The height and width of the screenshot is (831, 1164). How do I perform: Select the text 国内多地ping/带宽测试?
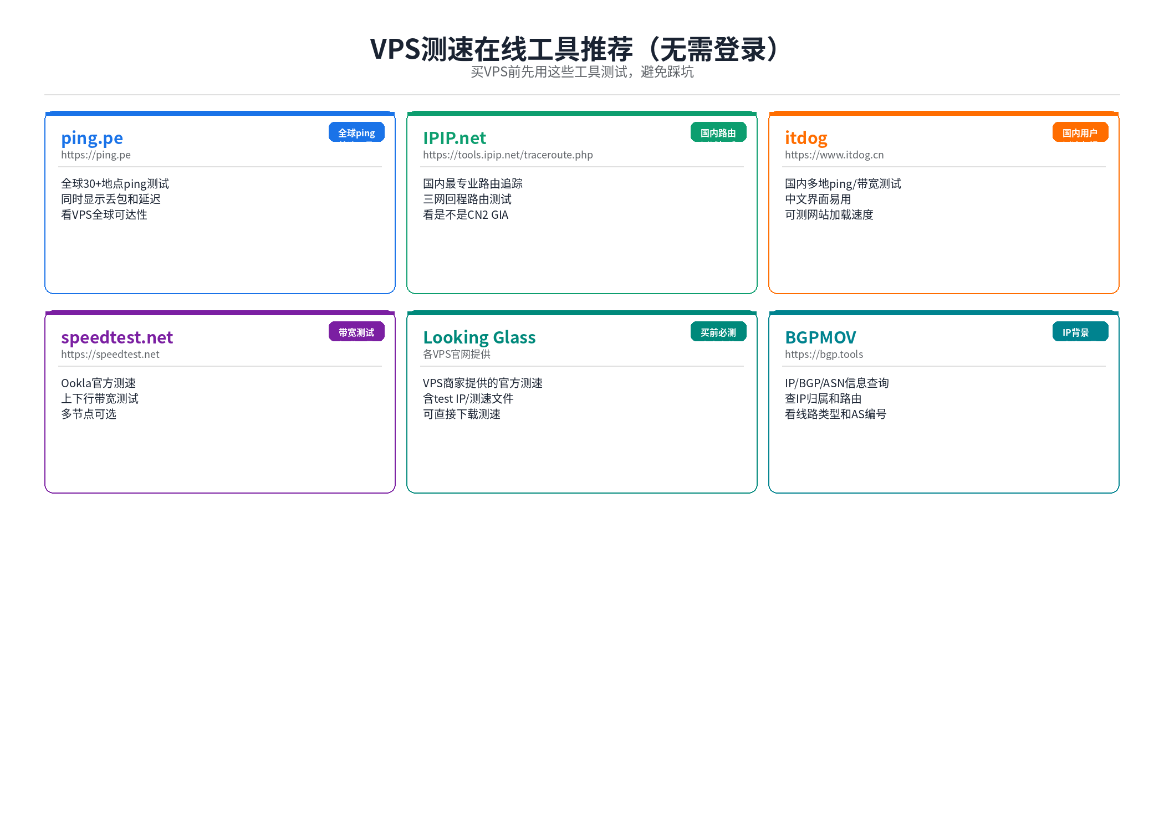point(843,184)
